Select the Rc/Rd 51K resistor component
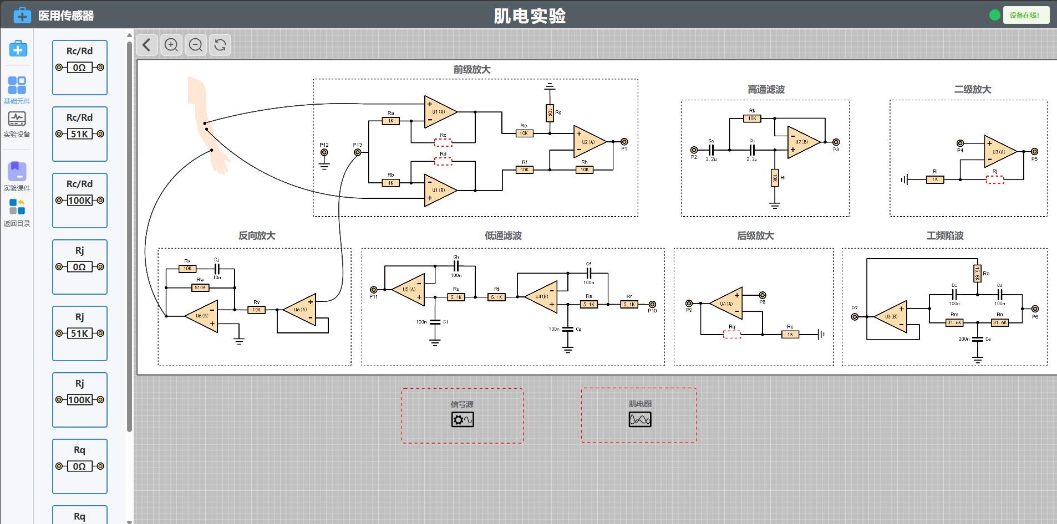This screenshot has height=524, width=1057. (80, 134)
